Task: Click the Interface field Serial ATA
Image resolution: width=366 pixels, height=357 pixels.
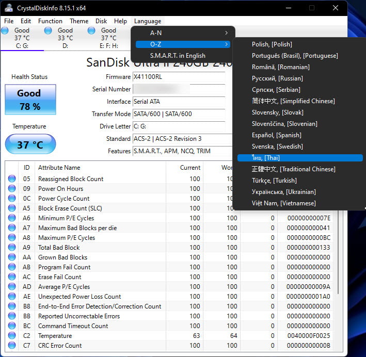Action: [x=179, y=102]
